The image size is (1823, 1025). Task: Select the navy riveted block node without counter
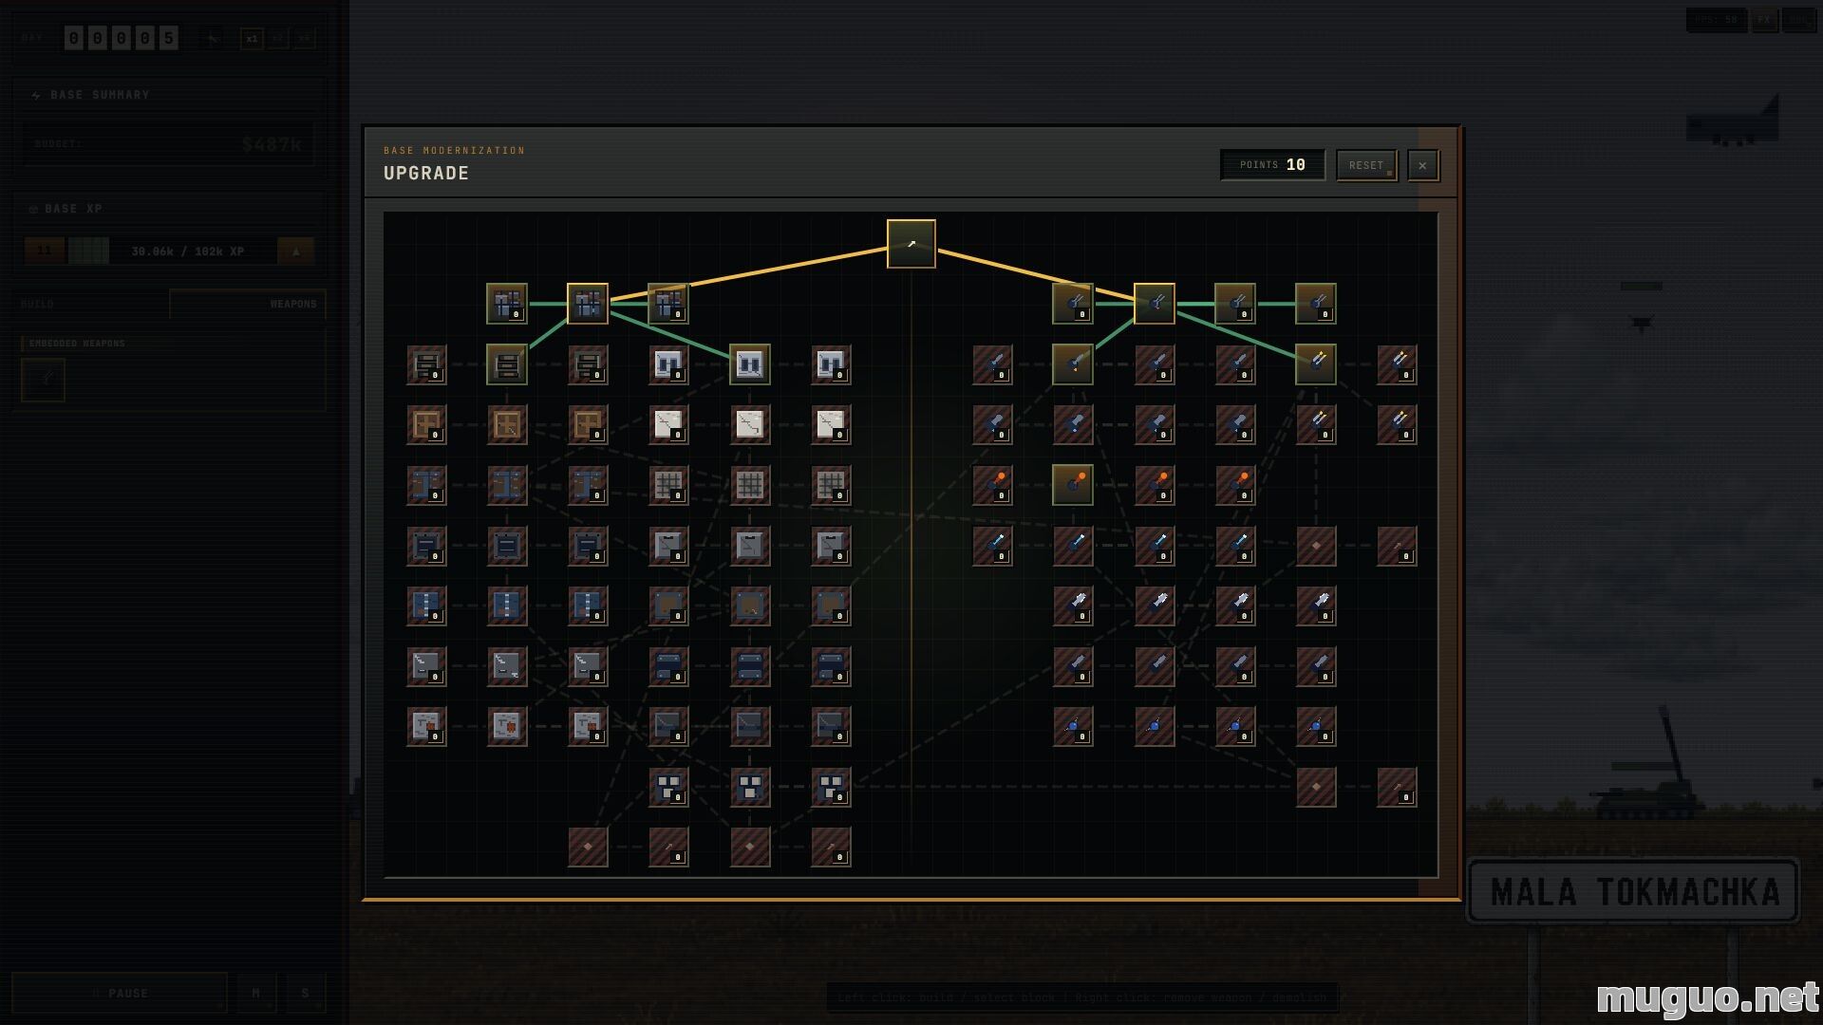pos(750,666)
